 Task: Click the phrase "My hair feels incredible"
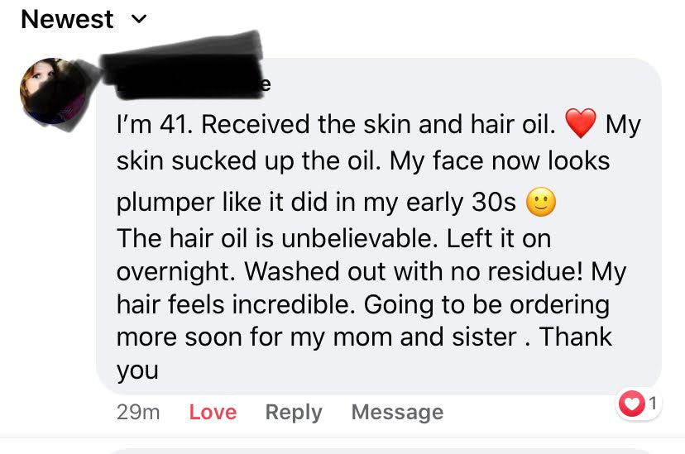371,288
